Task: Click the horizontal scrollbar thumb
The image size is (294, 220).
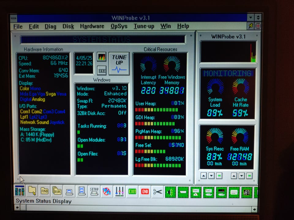Action: click(x=23, y=208)
